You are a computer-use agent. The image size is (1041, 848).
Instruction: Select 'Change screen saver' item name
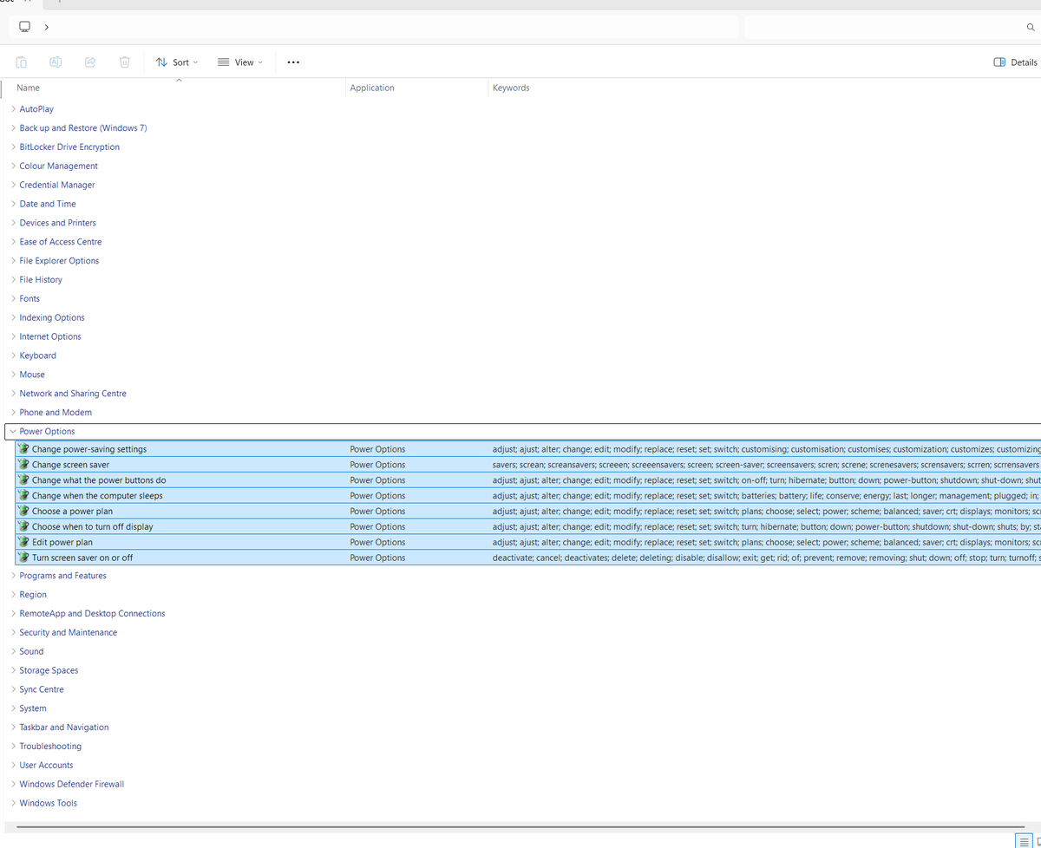click(x=70, y=465)
